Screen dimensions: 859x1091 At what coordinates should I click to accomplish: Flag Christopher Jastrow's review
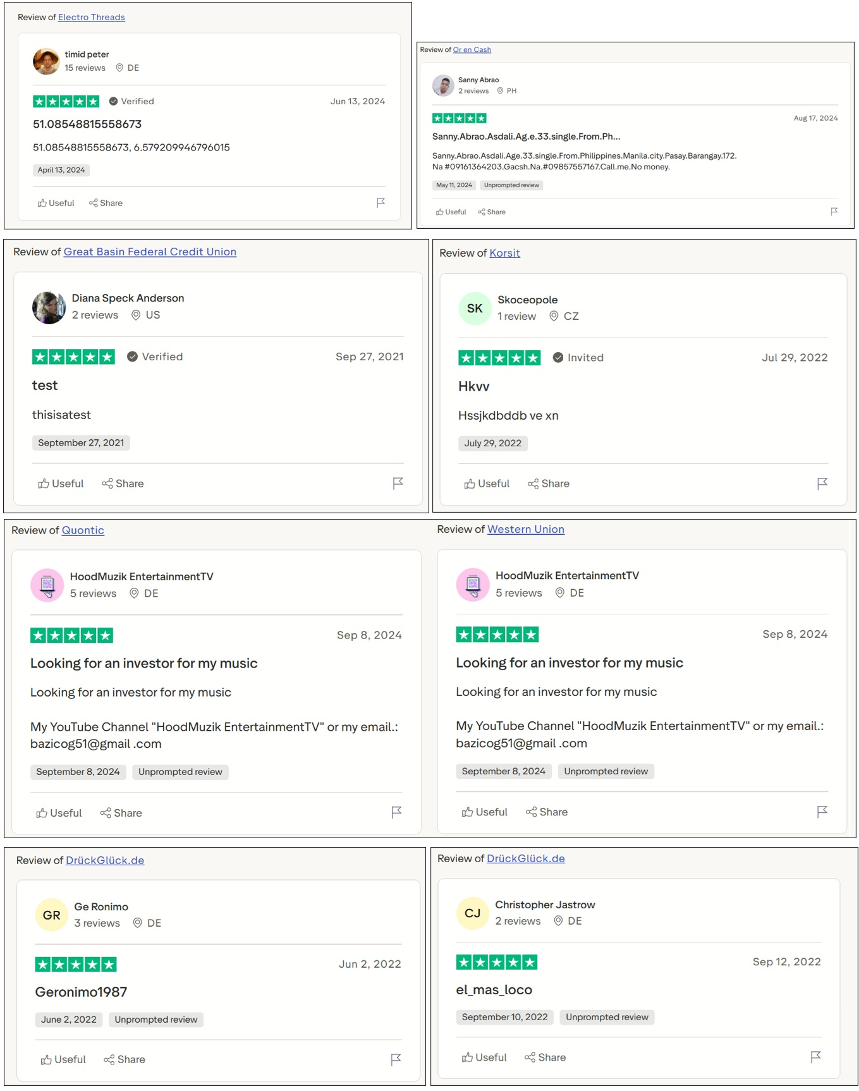pyautogui.click(x=815, y=1057)
